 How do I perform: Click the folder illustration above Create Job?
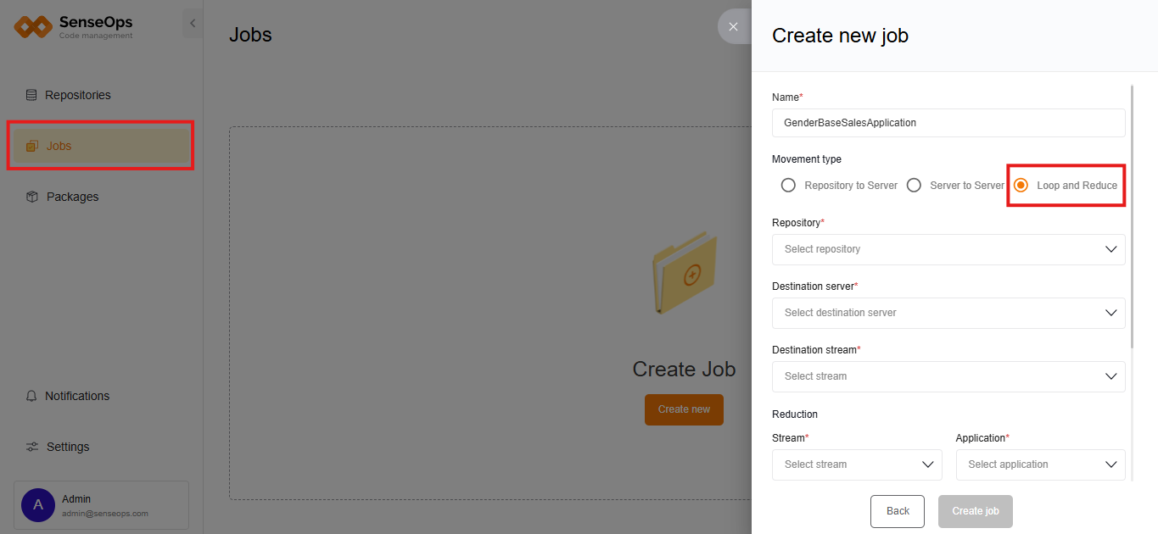[684, 273]
